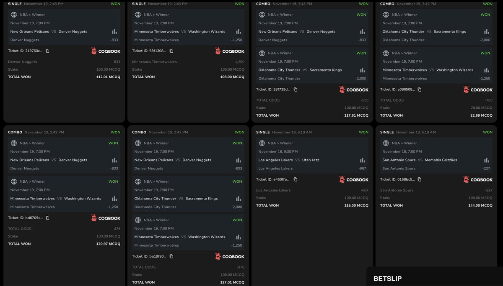This screenshot has width=503, height=286.
Task: Open Pelicans vs Nuggets stats in ticket bd6709e
Action: [114, 160]
